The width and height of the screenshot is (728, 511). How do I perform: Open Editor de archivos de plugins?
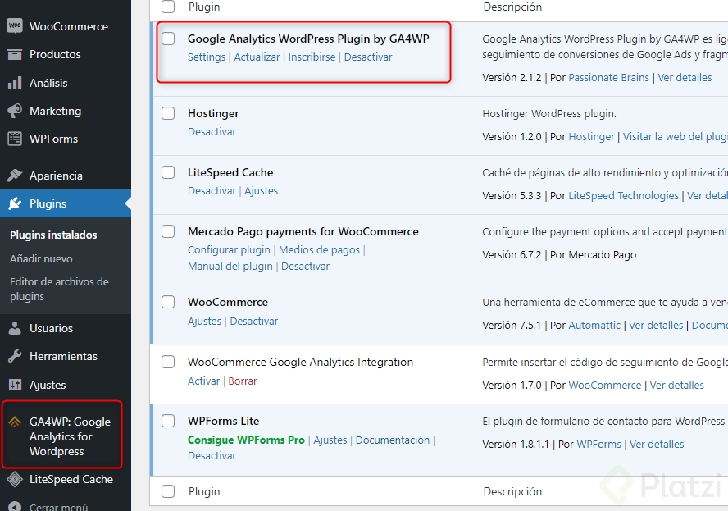pyautogui.click(x=59, y=289)
